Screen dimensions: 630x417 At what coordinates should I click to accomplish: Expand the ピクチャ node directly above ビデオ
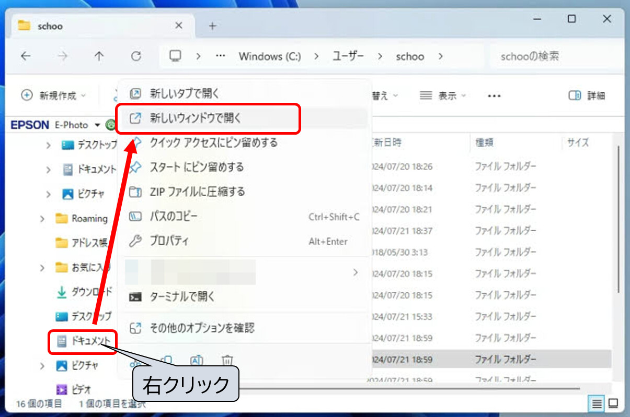click(42, 366)
